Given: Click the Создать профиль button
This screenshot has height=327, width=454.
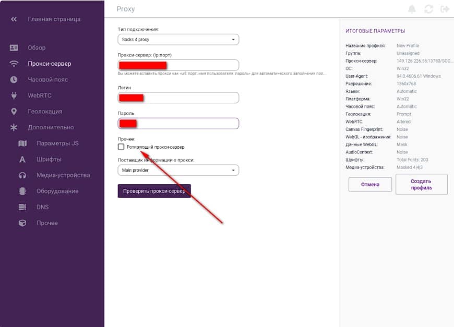Looking at the screenshot, I should tap(421, 184).
